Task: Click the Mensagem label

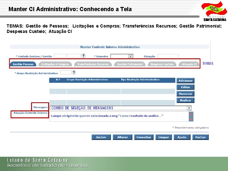Action: coord(41,107)
